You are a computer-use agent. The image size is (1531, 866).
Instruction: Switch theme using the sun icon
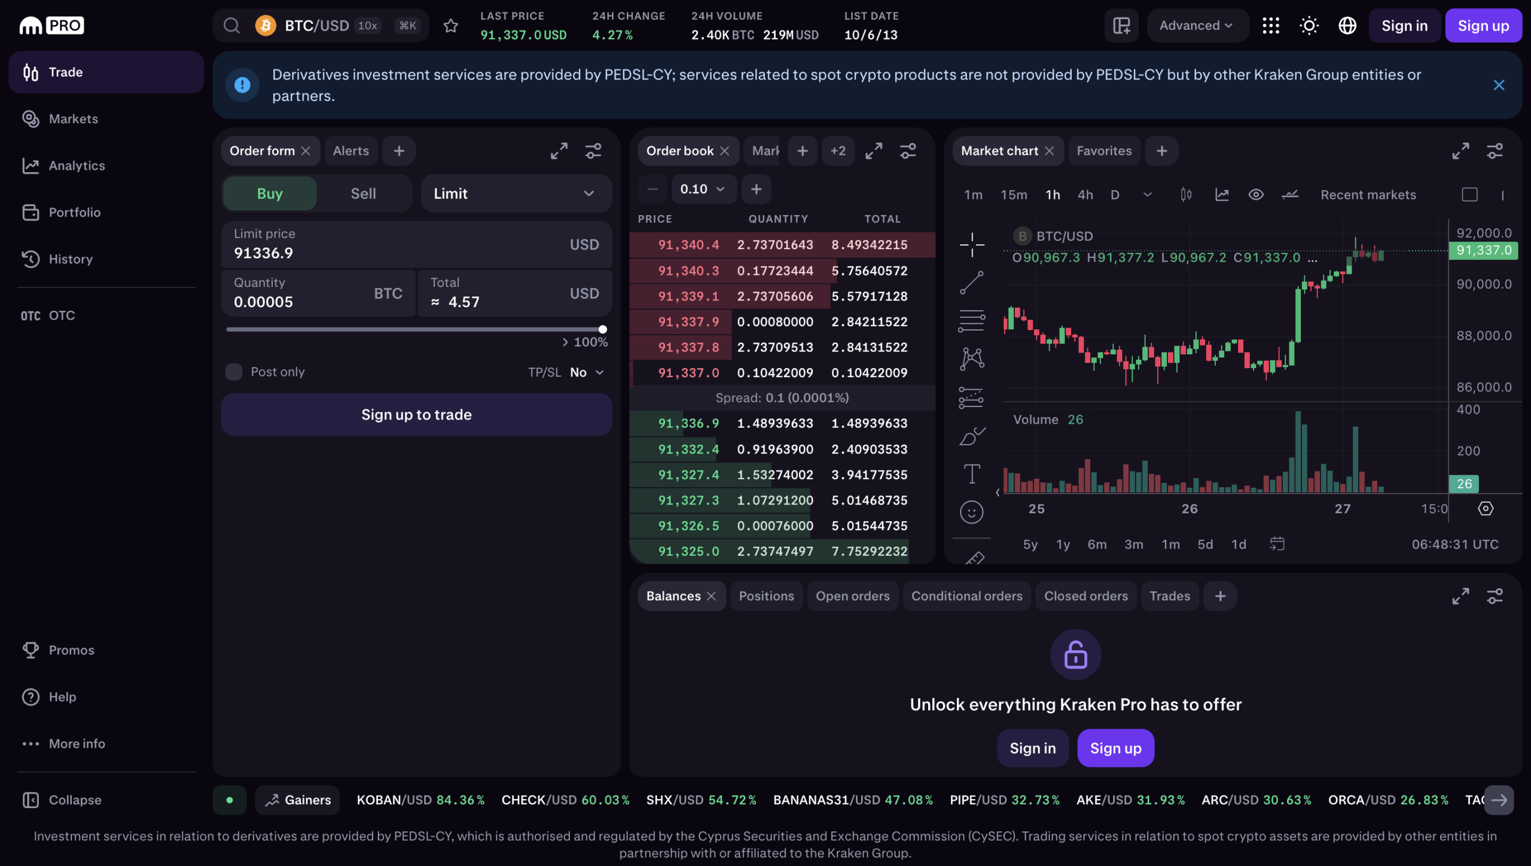tap(1309, 26)
